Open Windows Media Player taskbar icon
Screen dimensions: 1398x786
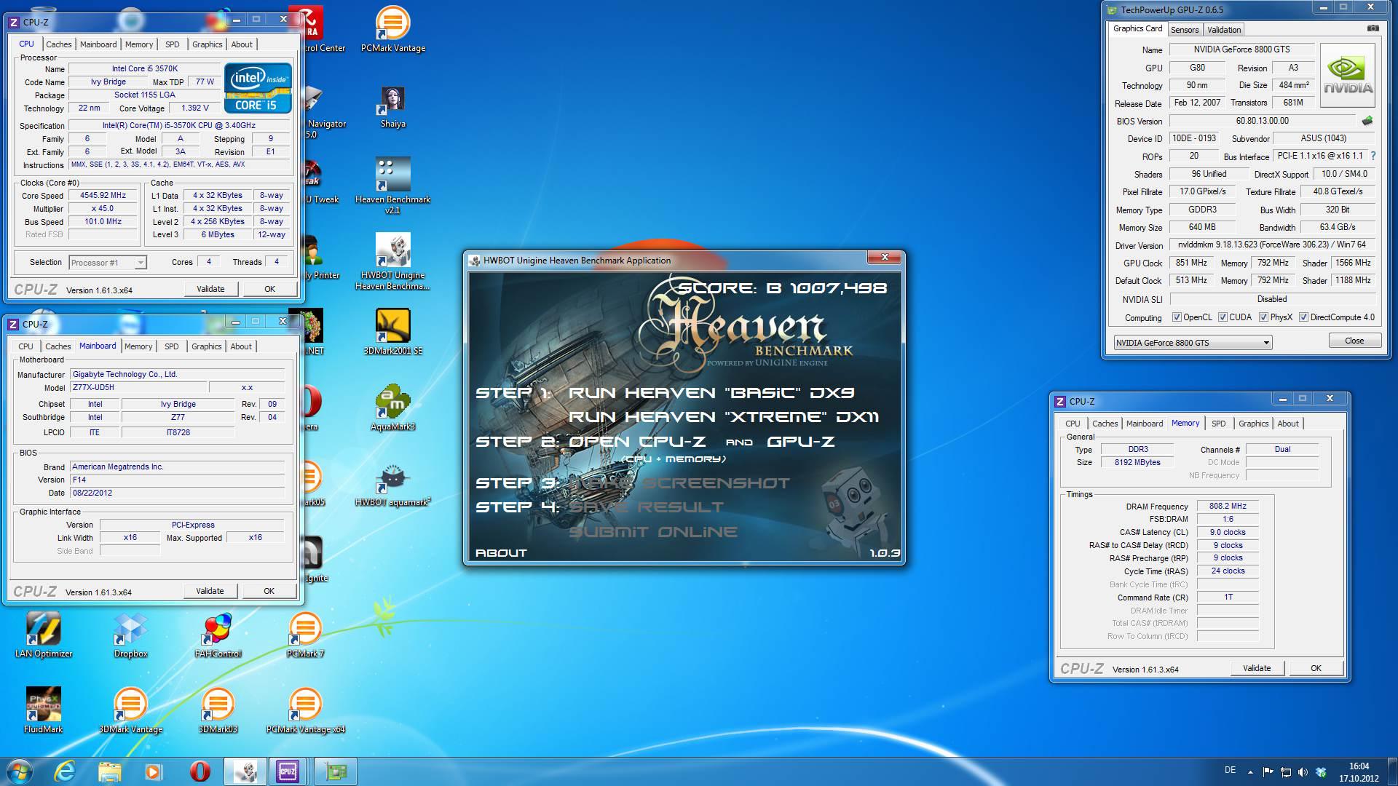point(154,771)
